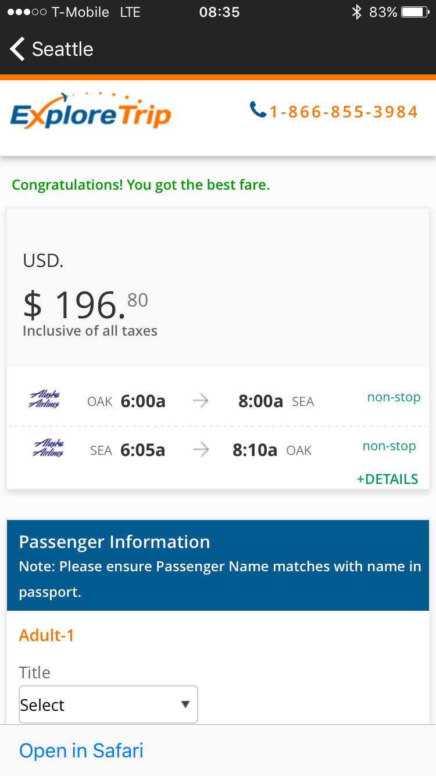This screenshot has height=776, width=436.
Task: Tap the blue phone handset icon
Action: click(x=258, y=109)
